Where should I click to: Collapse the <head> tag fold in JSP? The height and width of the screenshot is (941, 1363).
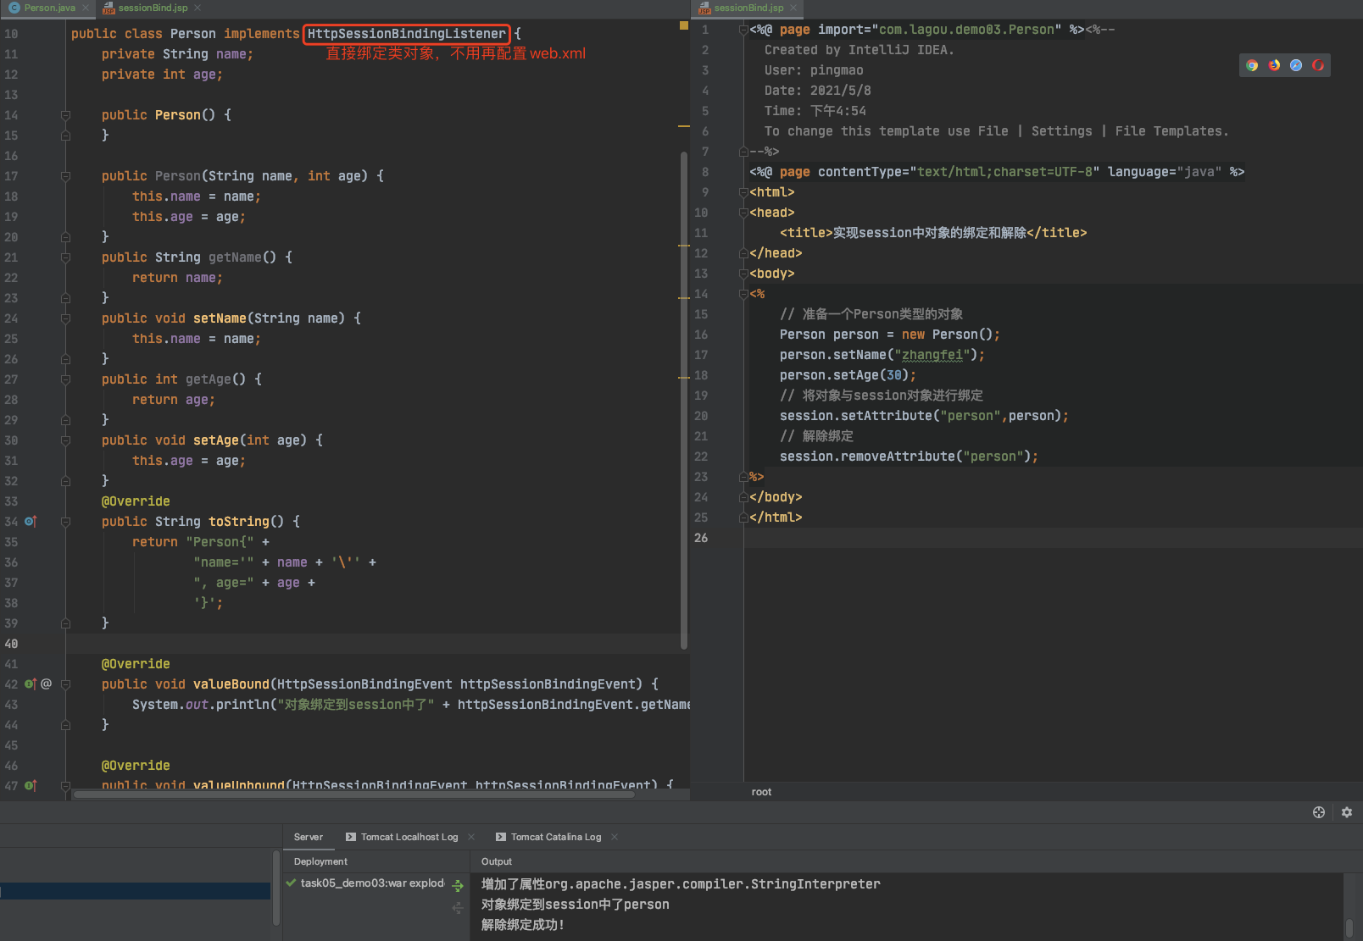(743, 213)
